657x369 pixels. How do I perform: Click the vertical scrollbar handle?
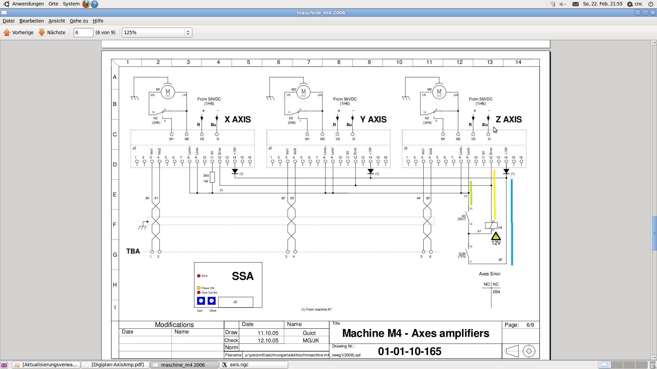pyautogui.click(x=654, y=233)
